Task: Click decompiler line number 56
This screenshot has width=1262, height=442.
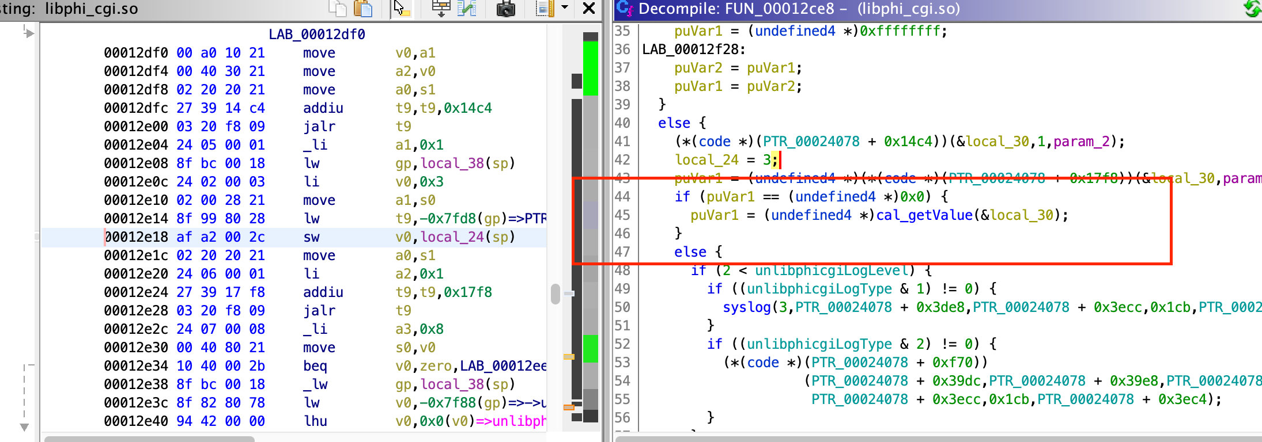Action: tap(622, 418)
